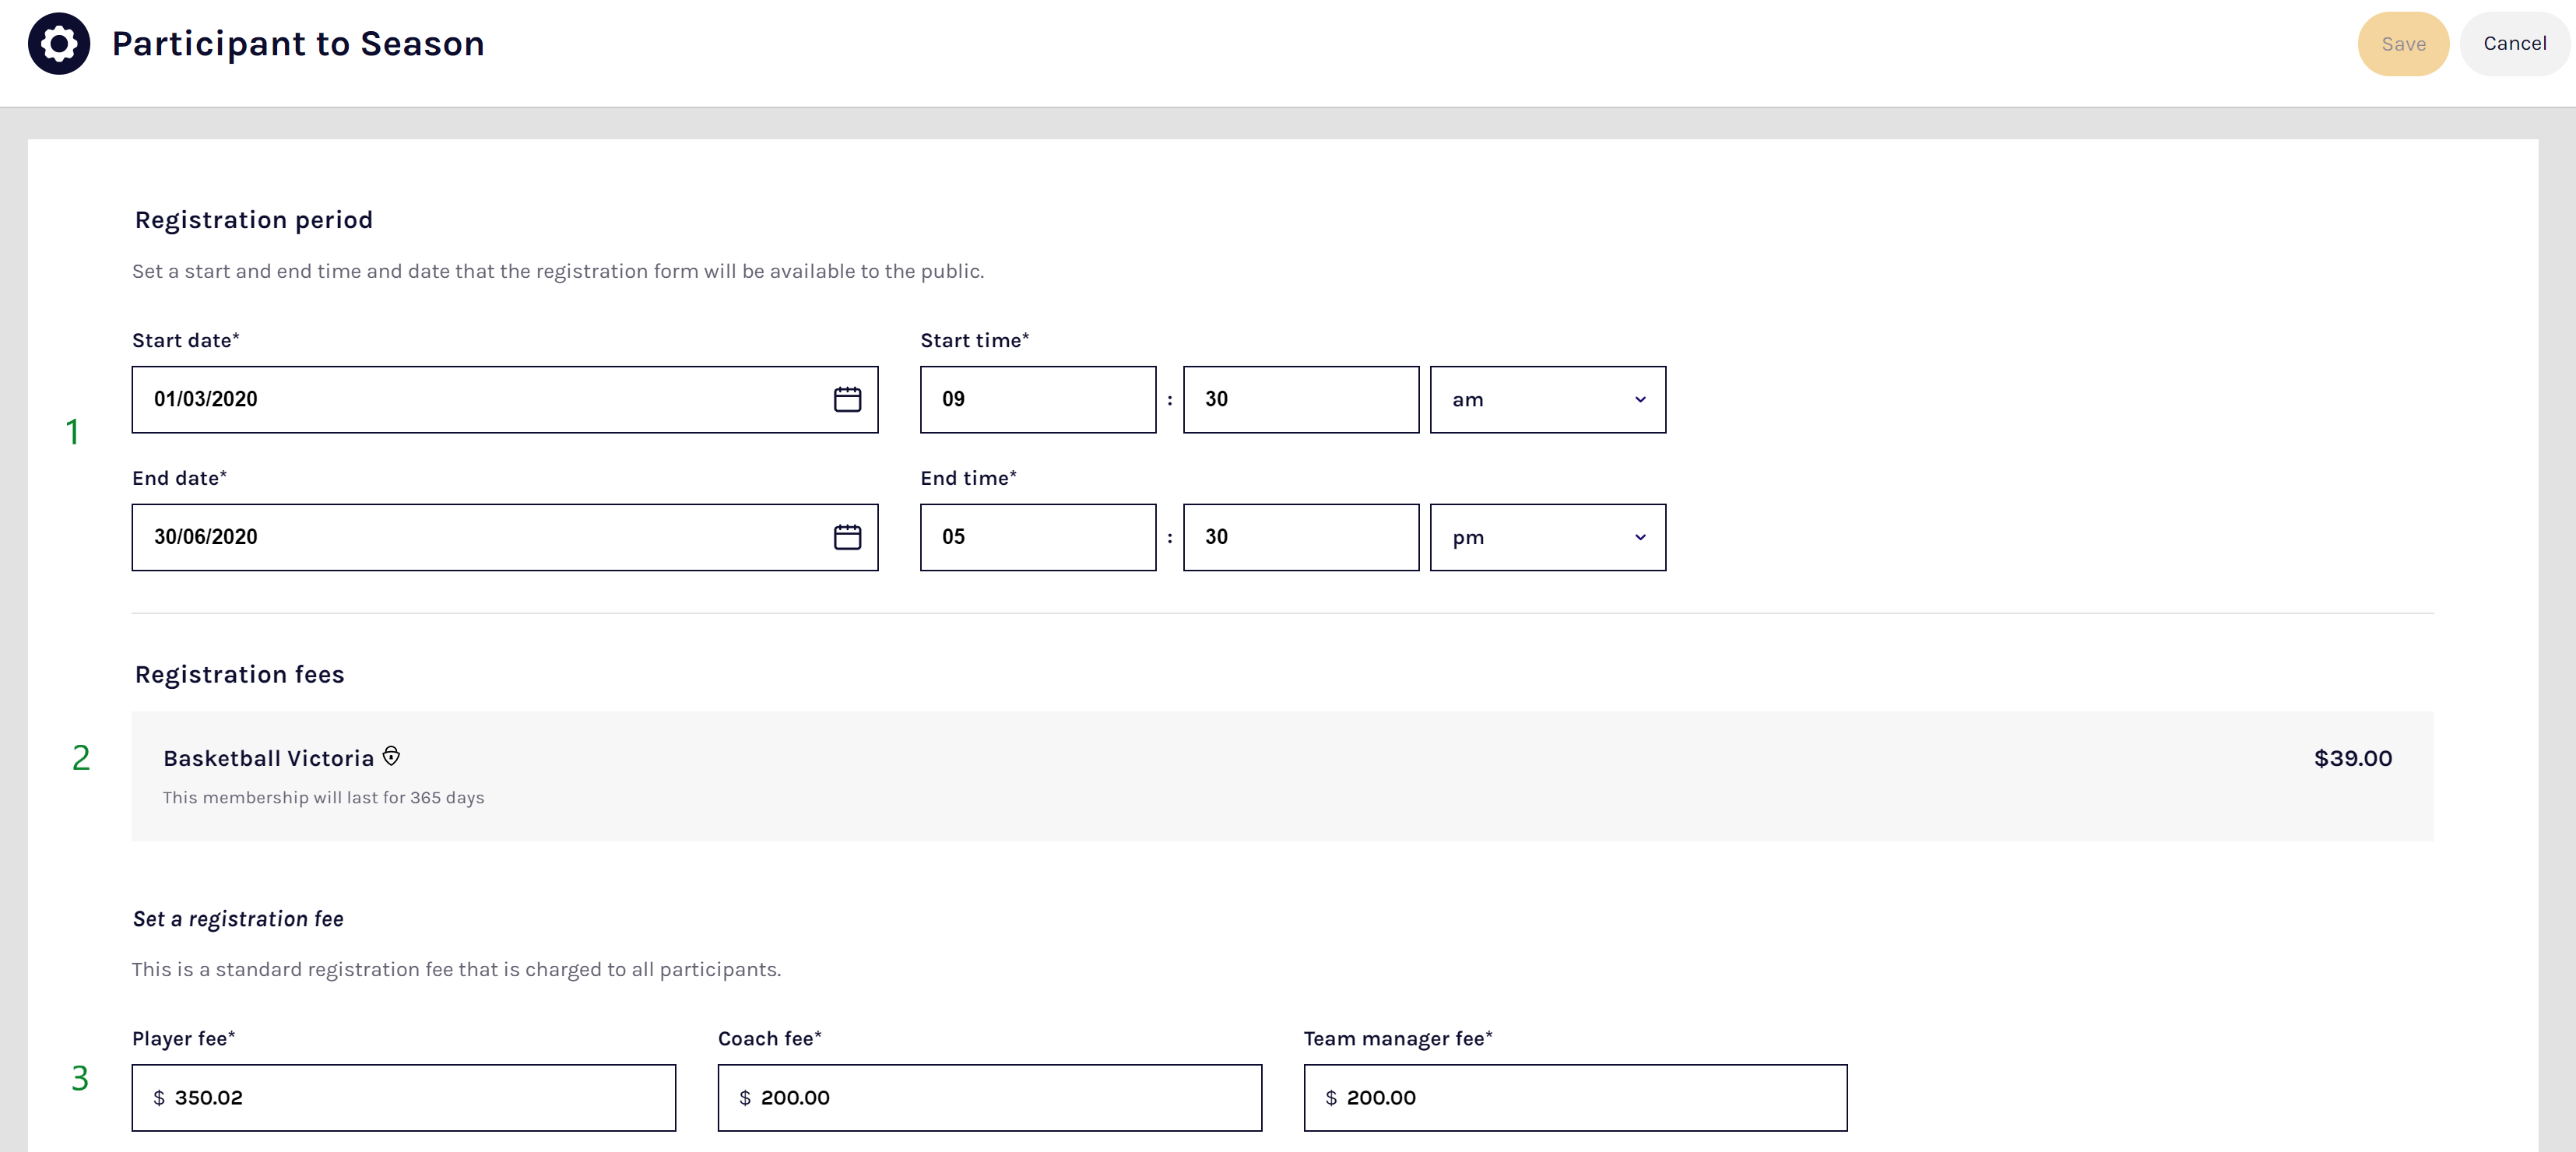Edit the End time hour field 05
The width and height of the screenshot is (2576, 1152).
(x=1037, y=538)
